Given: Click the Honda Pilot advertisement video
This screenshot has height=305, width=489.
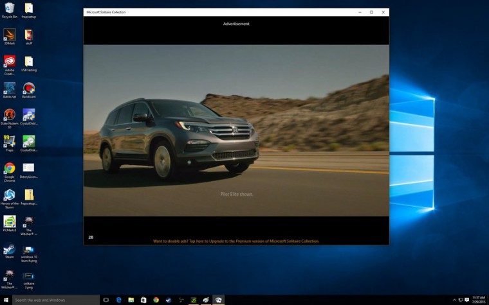Looking at the screenshot, I should (x=236, y=130).
